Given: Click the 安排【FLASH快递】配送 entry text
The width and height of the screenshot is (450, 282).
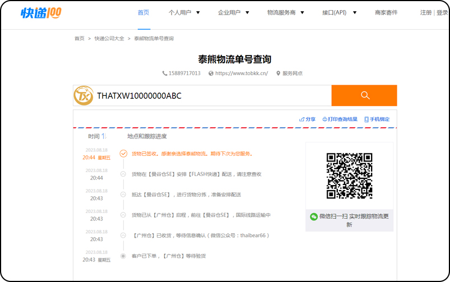Looking at the screenshot, I should (x=197, y=174).
